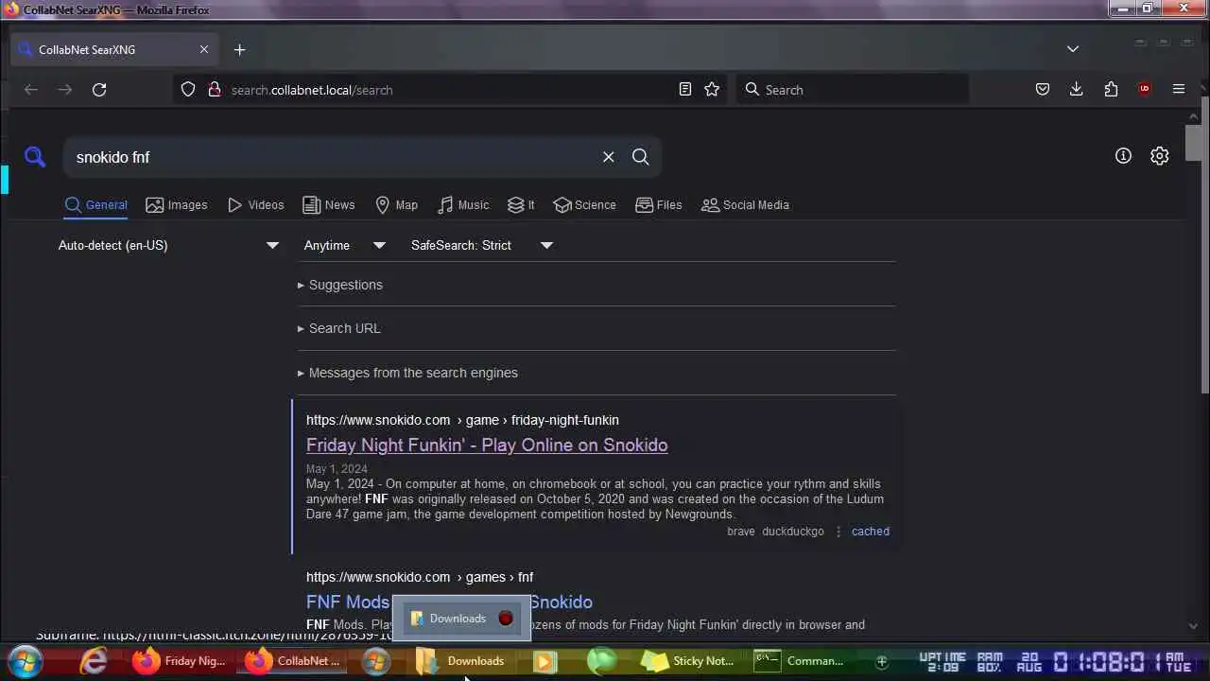Open the shield tracking protection icon
The image size is (1210, 681).
[188, 89]
